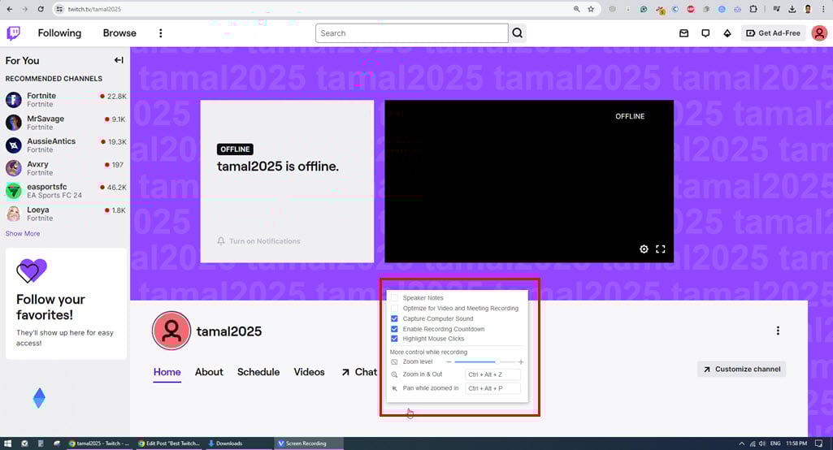Enable the Speaker Notes checkbox
The height and width of the screenshot is (450, 833).
pyautogui.click(x=394, y=298)
